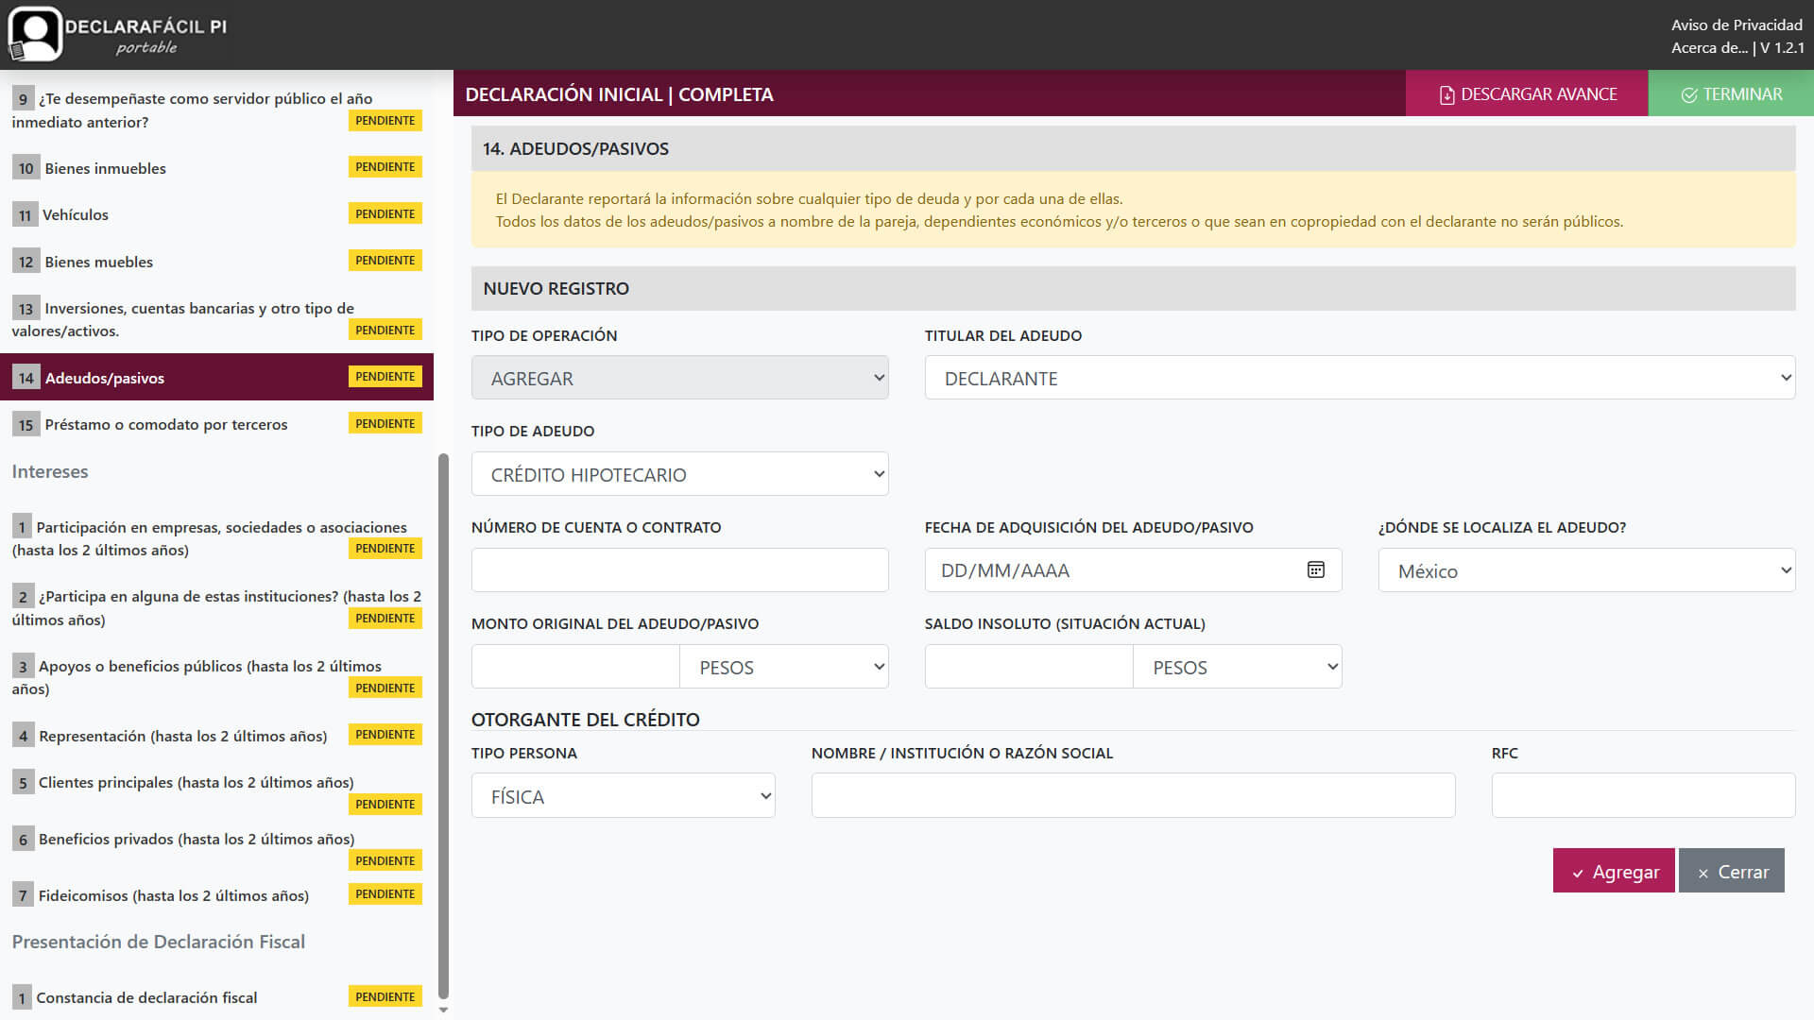Click the Cerrar button

coord(1731,871)
